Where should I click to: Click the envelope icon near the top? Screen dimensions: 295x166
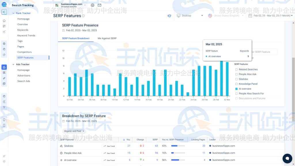click(x=99, y=5)
